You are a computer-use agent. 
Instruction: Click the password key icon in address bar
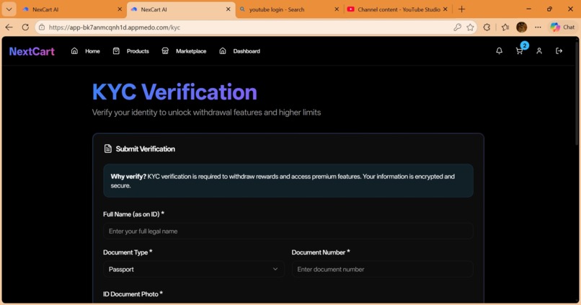(457, 27)
